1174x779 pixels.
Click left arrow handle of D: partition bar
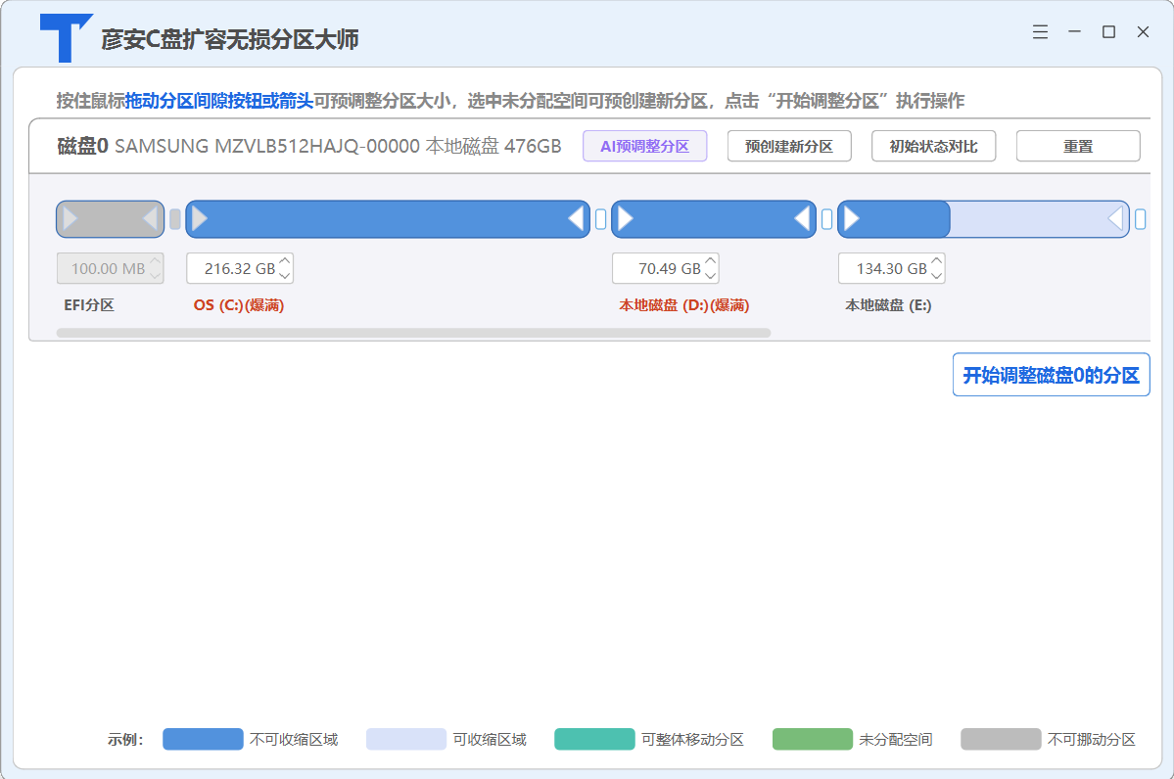point(626,219)
